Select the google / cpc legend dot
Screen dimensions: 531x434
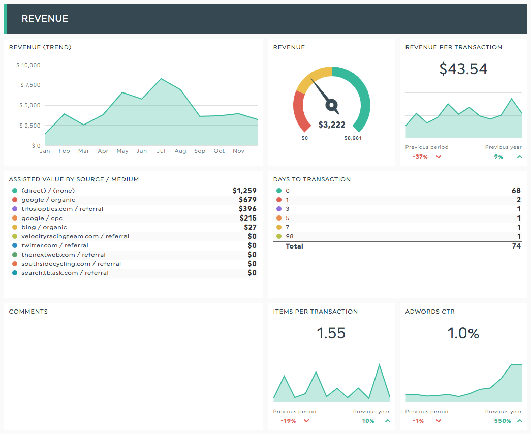(15, 218)
